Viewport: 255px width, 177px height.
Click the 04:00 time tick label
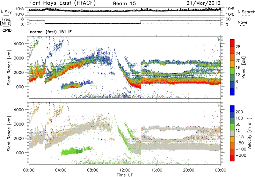tap(61, 170)
